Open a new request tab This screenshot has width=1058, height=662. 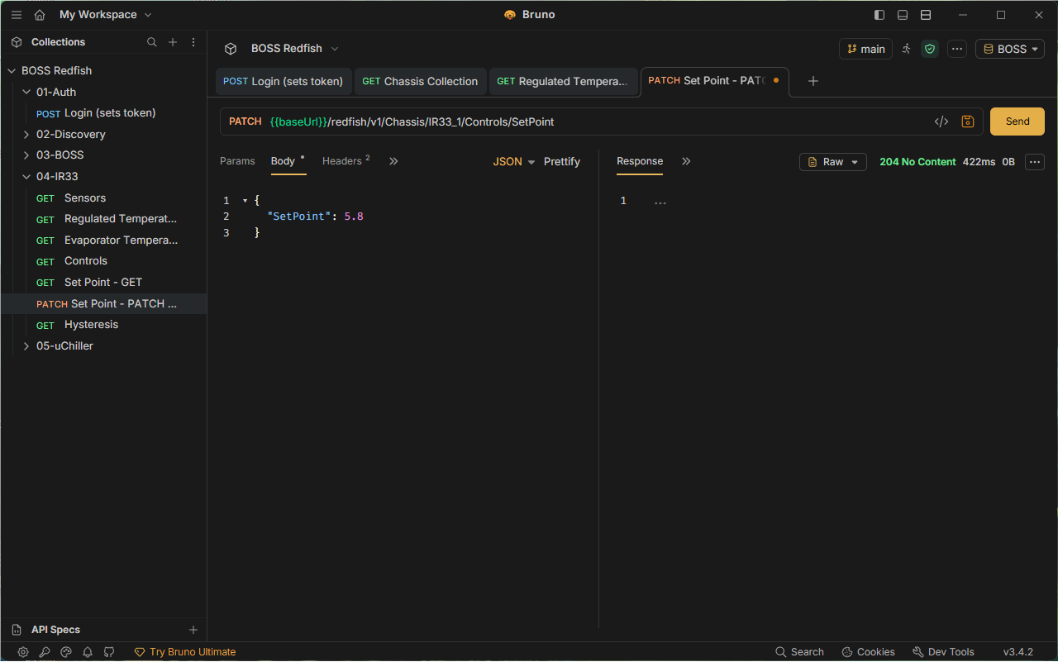(813, 81)
